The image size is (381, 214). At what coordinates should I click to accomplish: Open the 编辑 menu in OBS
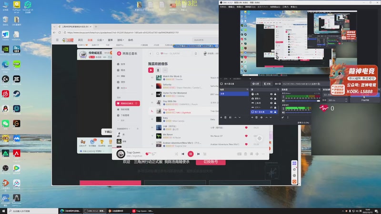tap(231, 7)
